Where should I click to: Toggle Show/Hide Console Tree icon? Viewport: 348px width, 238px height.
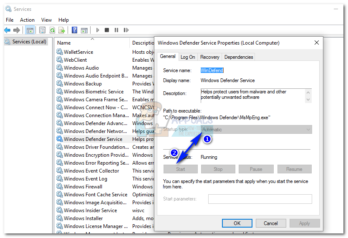coord(30,30)
